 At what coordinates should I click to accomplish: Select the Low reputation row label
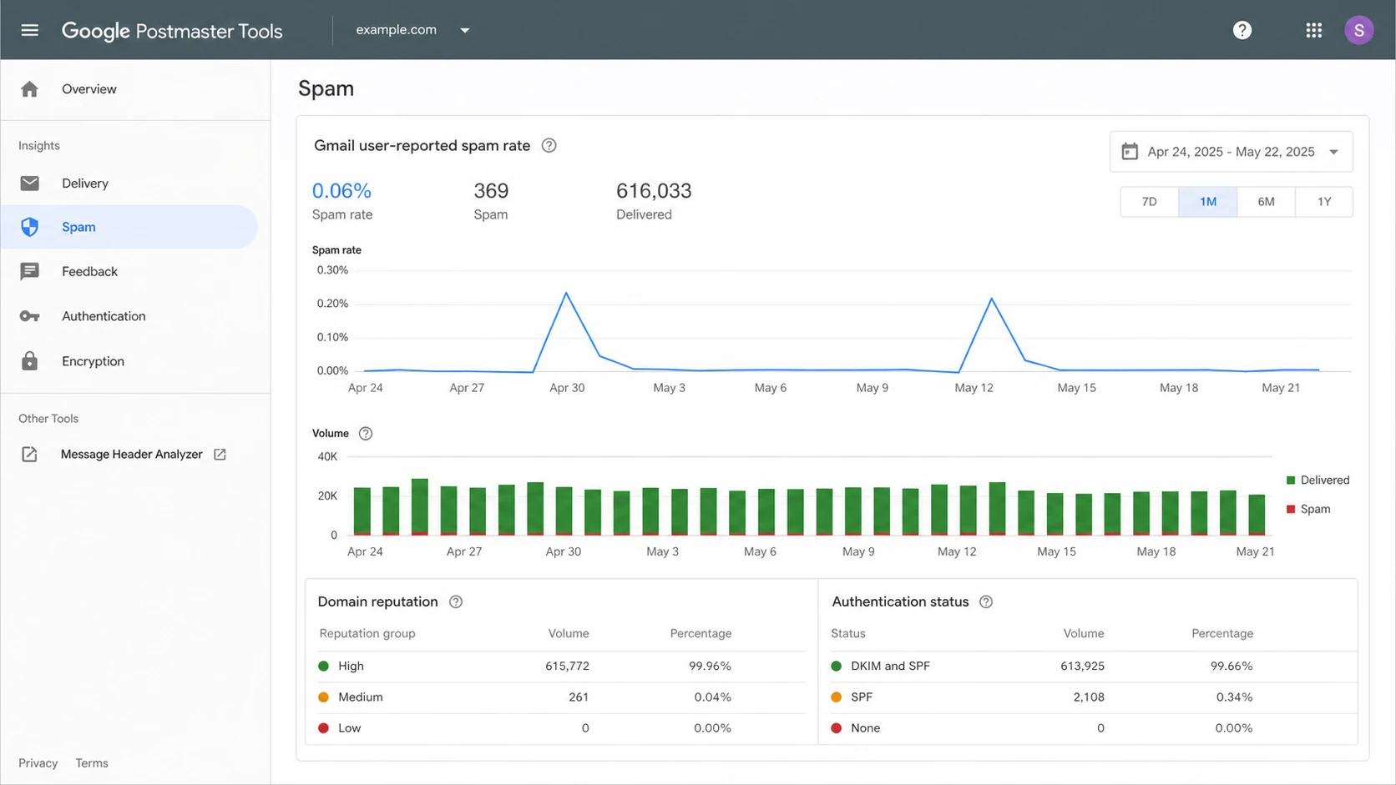(x=350, y=728)
